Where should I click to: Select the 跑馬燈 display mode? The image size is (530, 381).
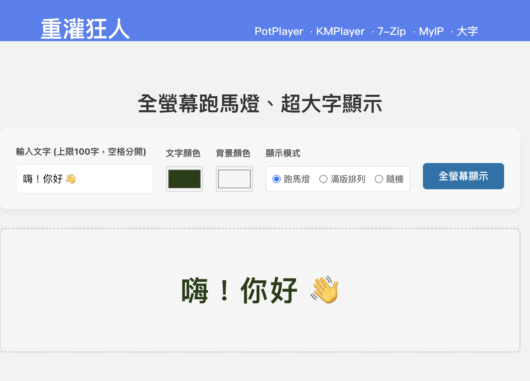tap(277, 179)
